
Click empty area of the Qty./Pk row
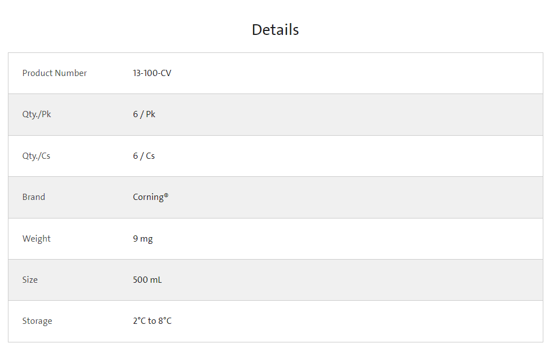point(356,114)
